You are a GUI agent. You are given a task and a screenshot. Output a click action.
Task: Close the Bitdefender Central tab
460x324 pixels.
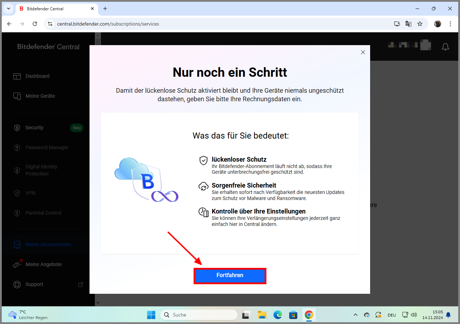(x=93, y=9)
